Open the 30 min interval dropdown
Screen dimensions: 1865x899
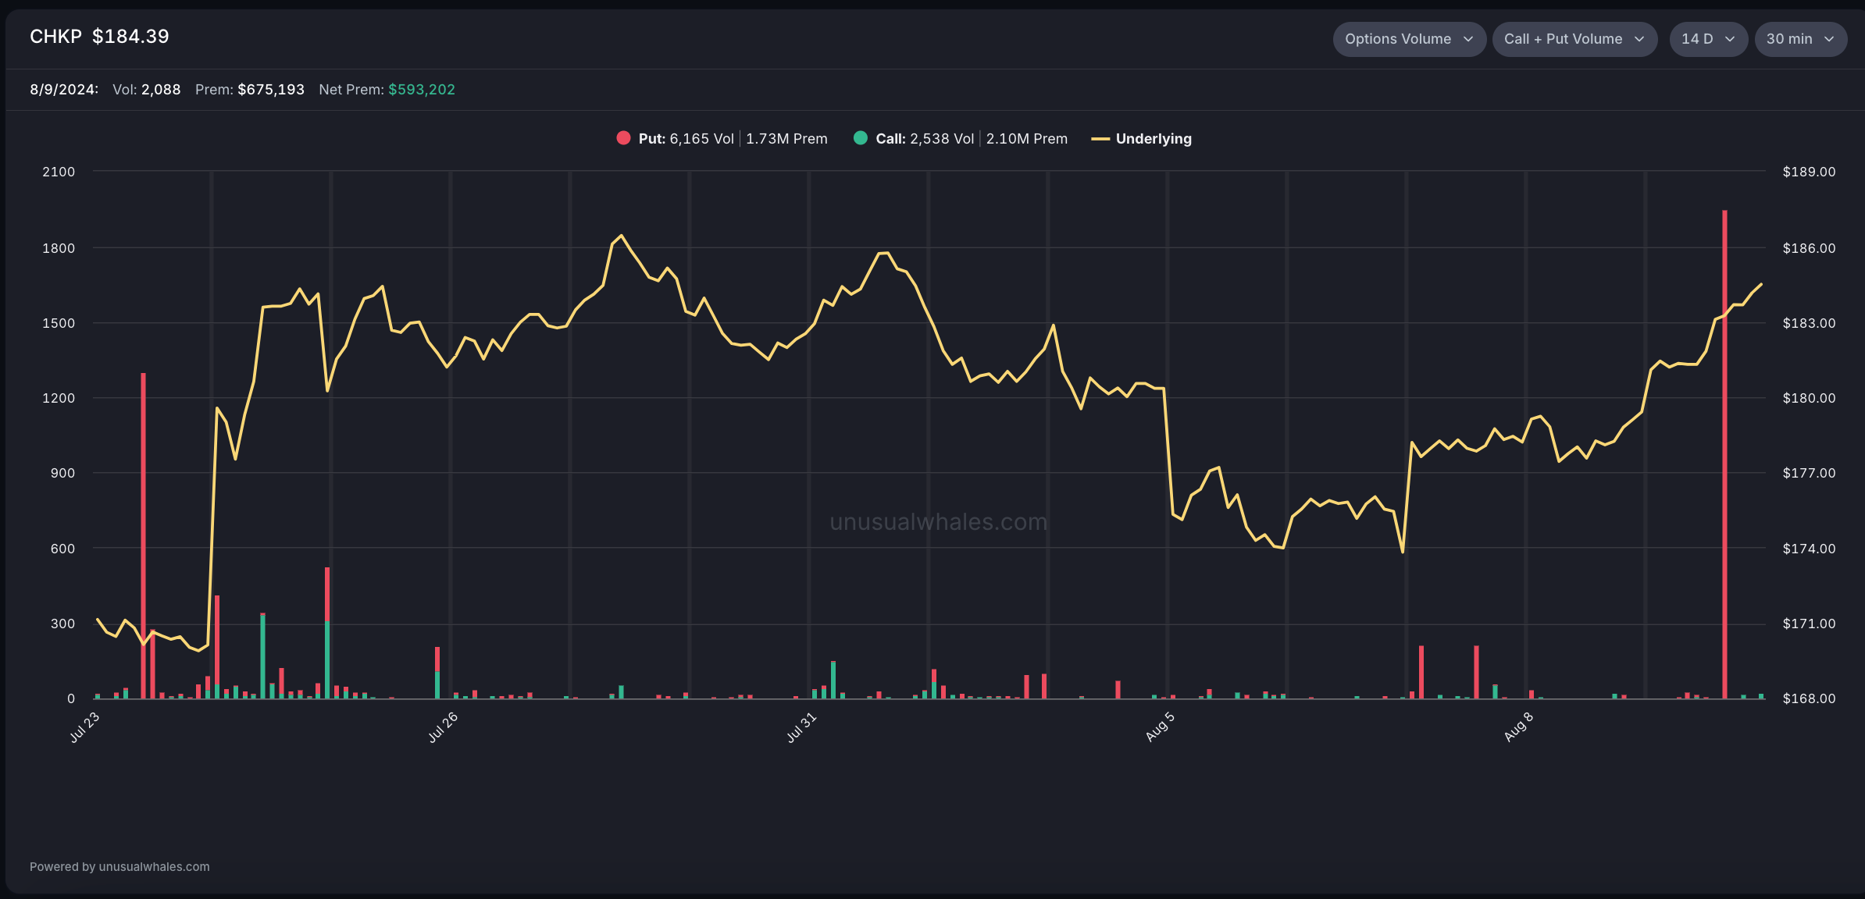pyautogui.click(x=1799, y=39)
